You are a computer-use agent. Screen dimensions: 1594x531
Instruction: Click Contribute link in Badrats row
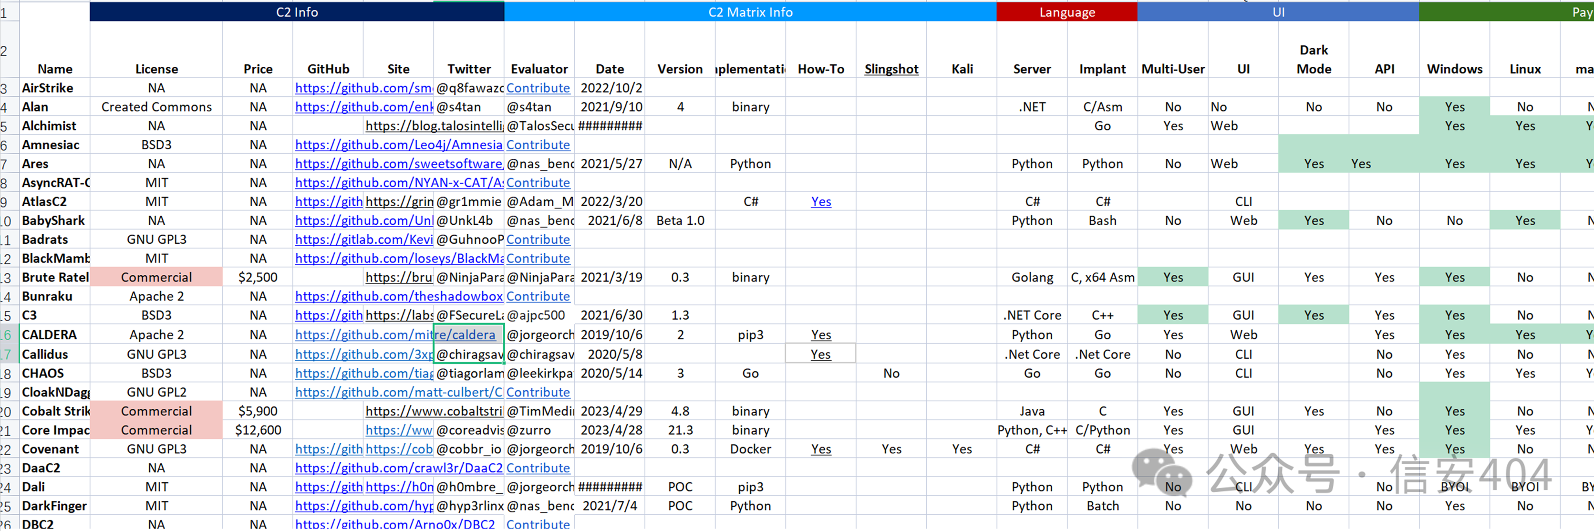538,239
